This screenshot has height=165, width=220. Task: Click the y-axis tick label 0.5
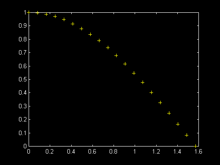coord(22,79)
